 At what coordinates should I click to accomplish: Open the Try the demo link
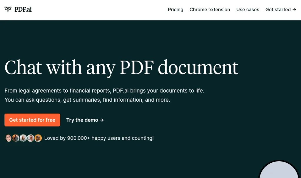82,120
